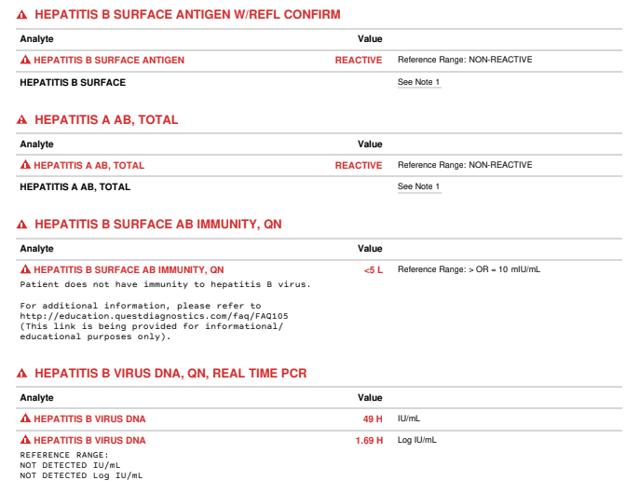Click Hepatitis B Virus DNA, QN, Real Time PCR heading
The width and height of the screenshot is (640, 494).
(x=170, y=373)
